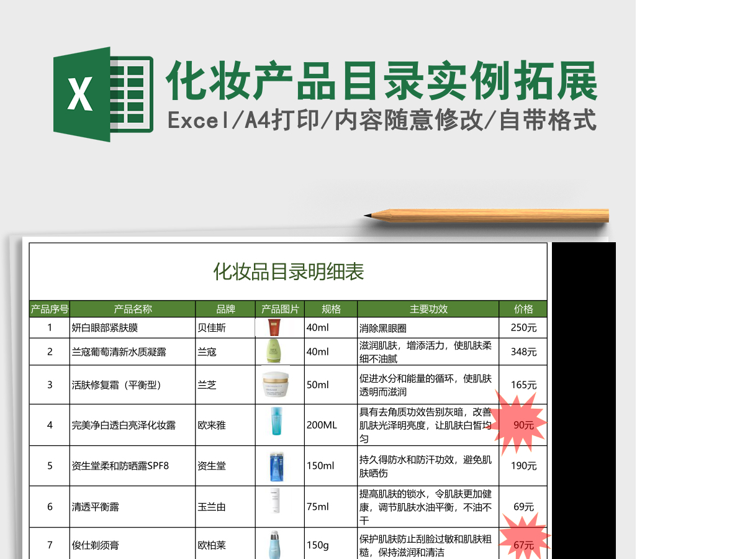Click the product name 资生堂柔和防晒露SPF8
The width and height of the screenshot is (745, 559).
coord(120,465)
